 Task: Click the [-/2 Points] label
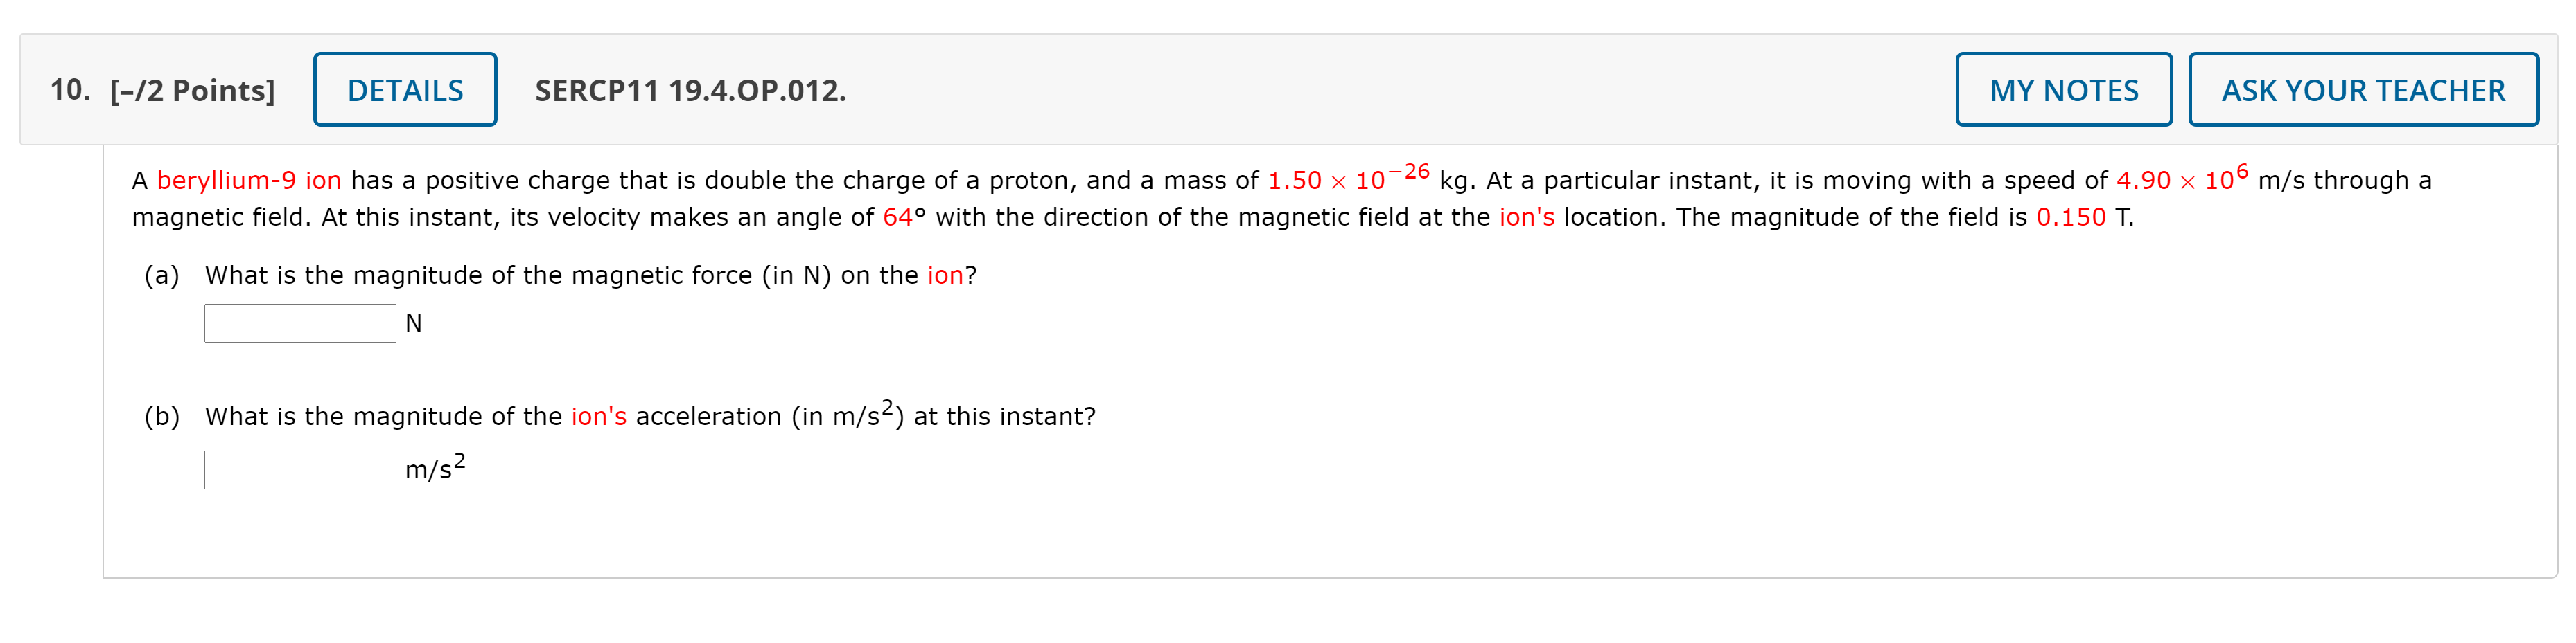192,90
